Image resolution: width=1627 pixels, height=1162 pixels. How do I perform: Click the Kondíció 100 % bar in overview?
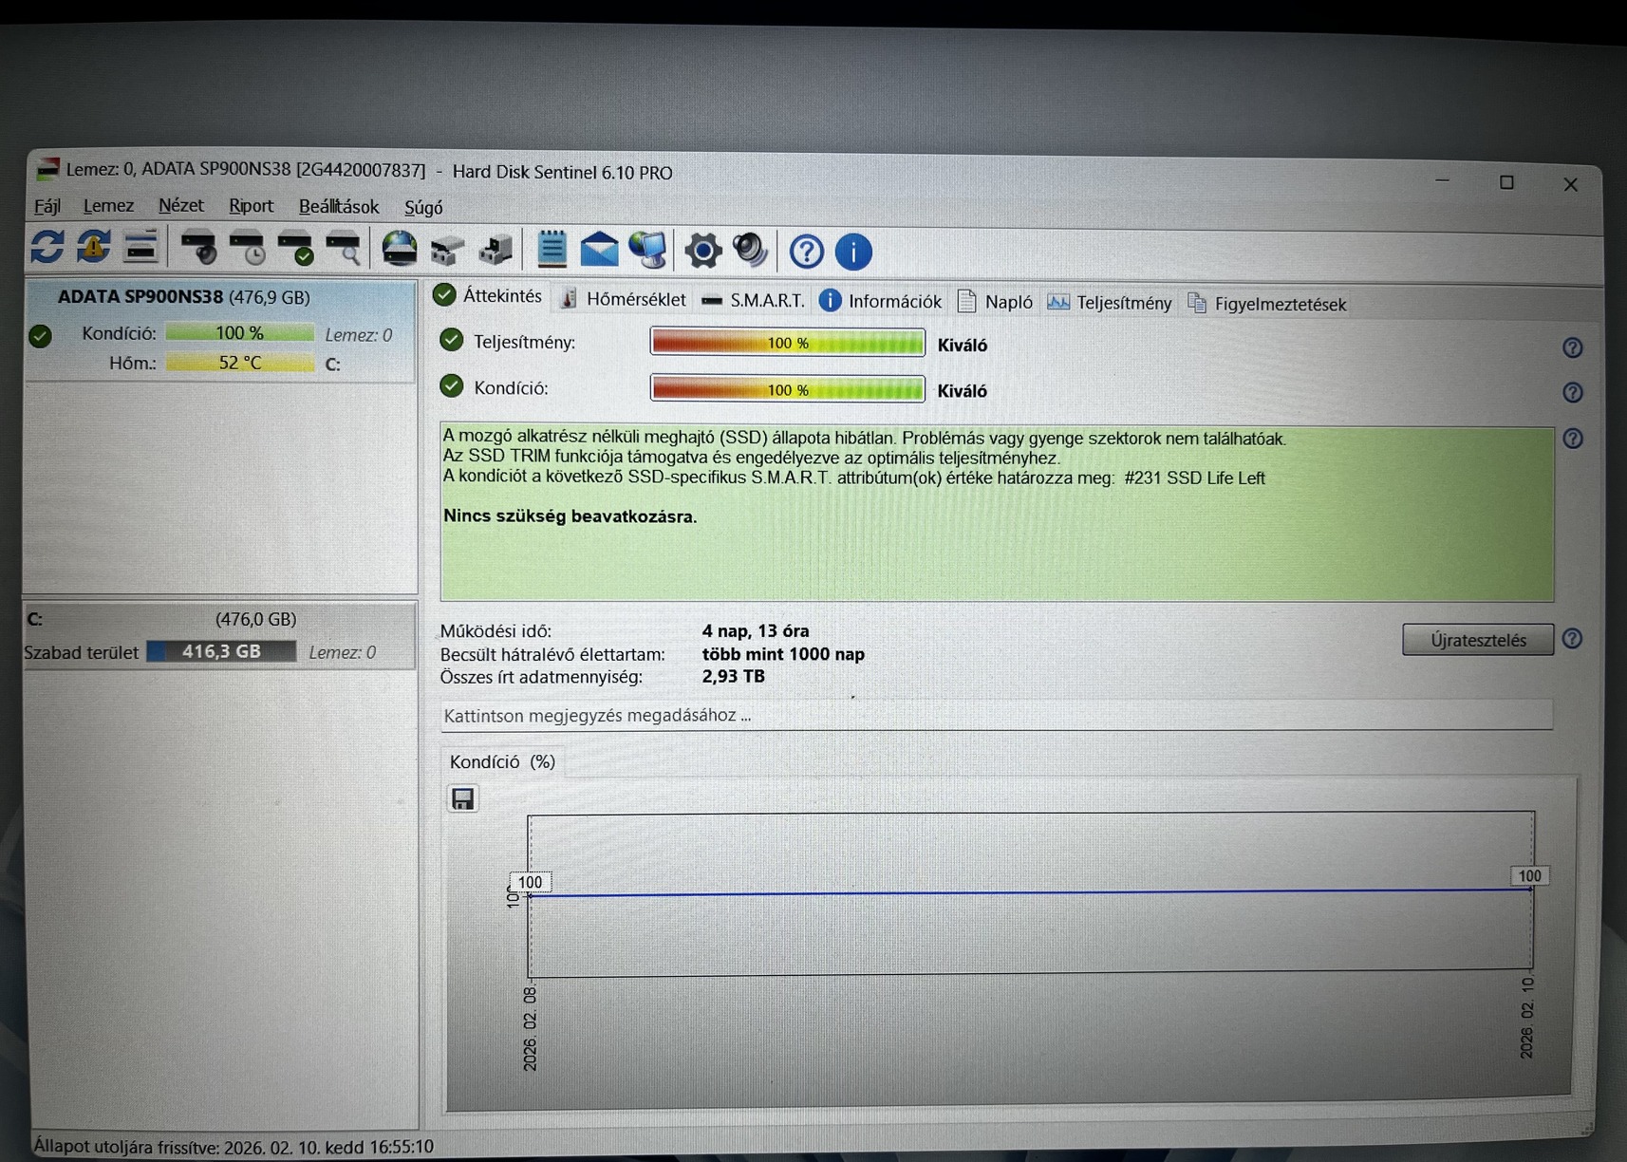pyautogui.click(x=788, y=389)
